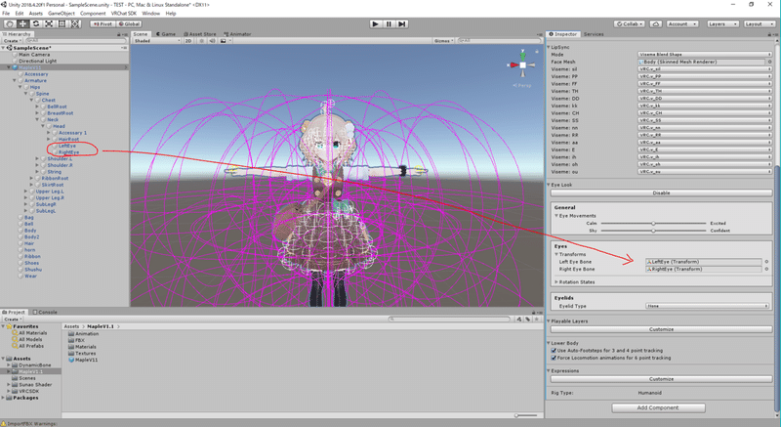Click the Pause button
The width and height of the screenshot is (781, 427).
389,23
